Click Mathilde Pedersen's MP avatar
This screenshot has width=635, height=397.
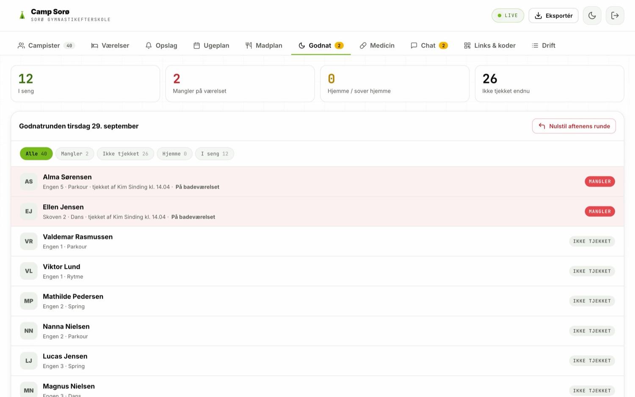tap(28, 301)
